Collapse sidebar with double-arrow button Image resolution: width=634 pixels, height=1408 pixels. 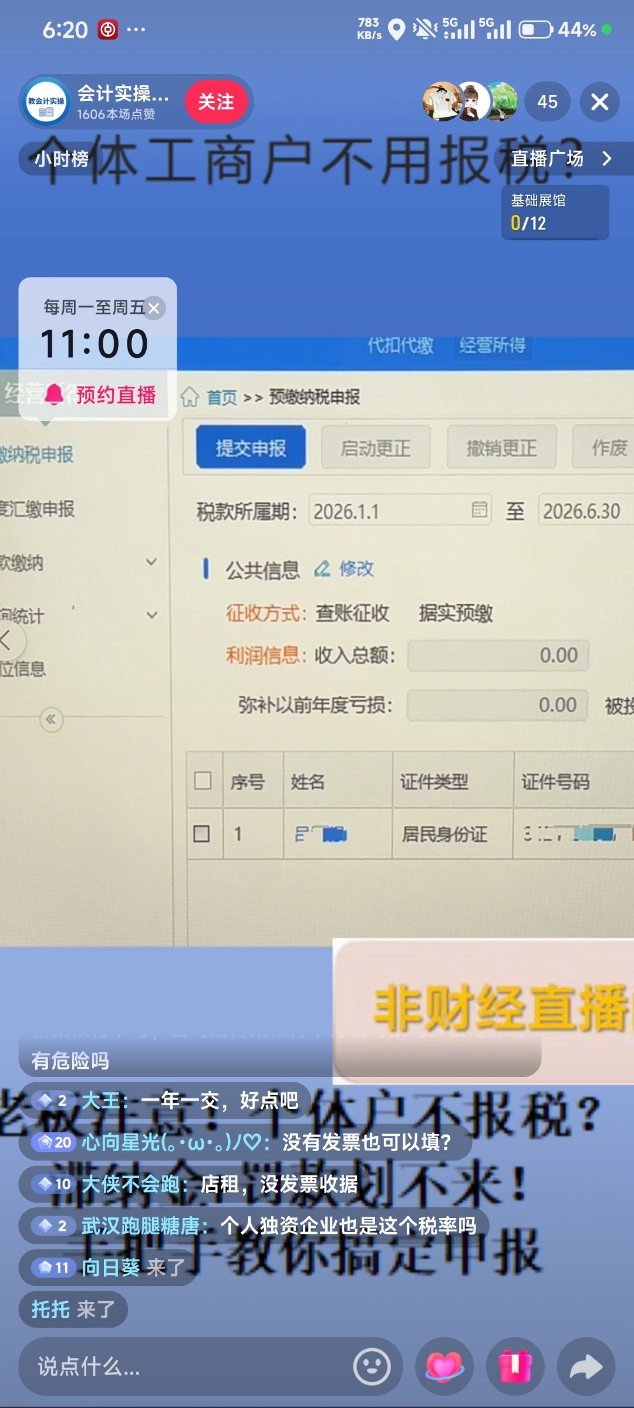pyautogui.click(x=51, y=719)
